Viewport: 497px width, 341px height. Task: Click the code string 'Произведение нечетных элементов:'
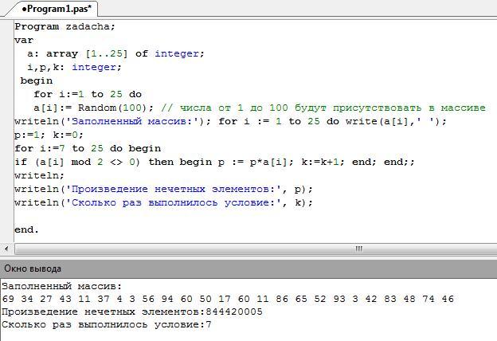(x=174, y=189)
